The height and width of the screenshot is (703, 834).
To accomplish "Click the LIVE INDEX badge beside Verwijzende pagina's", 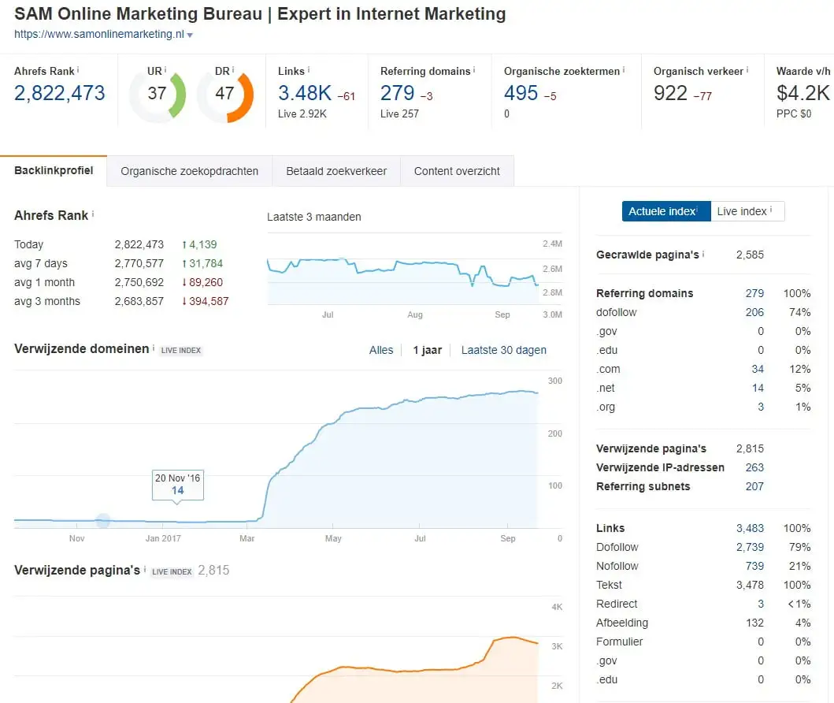I will pos(172,572).
